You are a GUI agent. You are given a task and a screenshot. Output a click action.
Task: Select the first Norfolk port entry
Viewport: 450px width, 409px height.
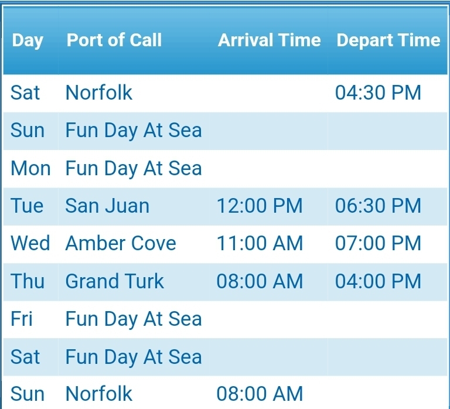[x=98, y=93]
